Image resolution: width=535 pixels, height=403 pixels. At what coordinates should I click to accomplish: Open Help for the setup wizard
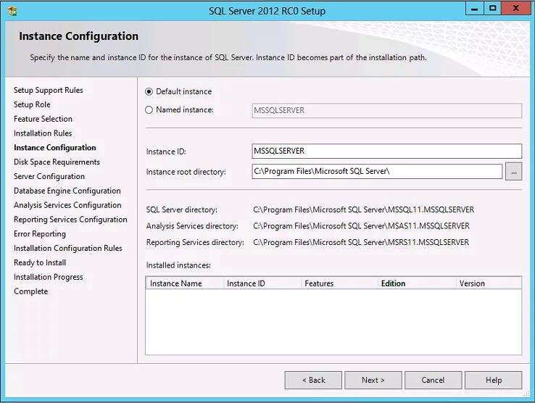point(494,380)
